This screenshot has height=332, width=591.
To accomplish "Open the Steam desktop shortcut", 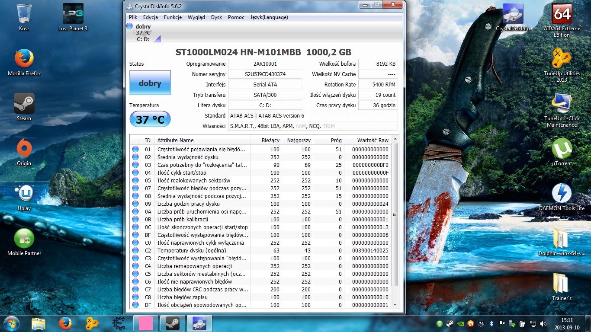I will 24,107.
